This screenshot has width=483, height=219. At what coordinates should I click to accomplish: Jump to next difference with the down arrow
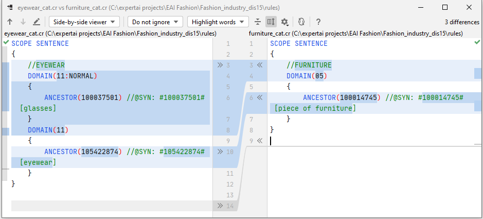[23, 22]
